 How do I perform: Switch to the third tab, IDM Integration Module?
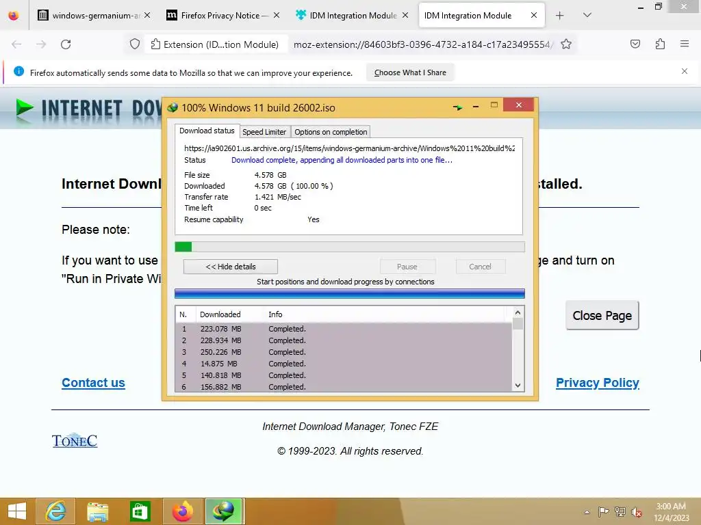point(352,16)
